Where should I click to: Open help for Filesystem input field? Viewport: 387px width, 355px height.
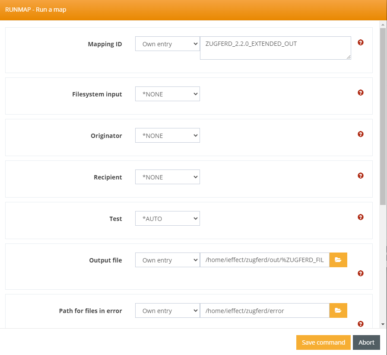point(361,93)
